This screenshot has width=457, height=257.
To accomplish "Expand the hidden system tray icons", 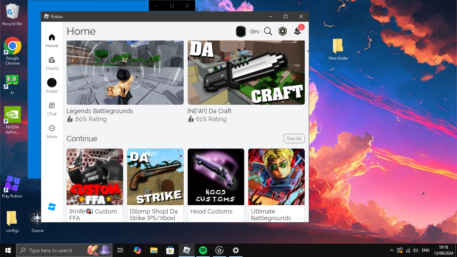I will coord(392,250).
